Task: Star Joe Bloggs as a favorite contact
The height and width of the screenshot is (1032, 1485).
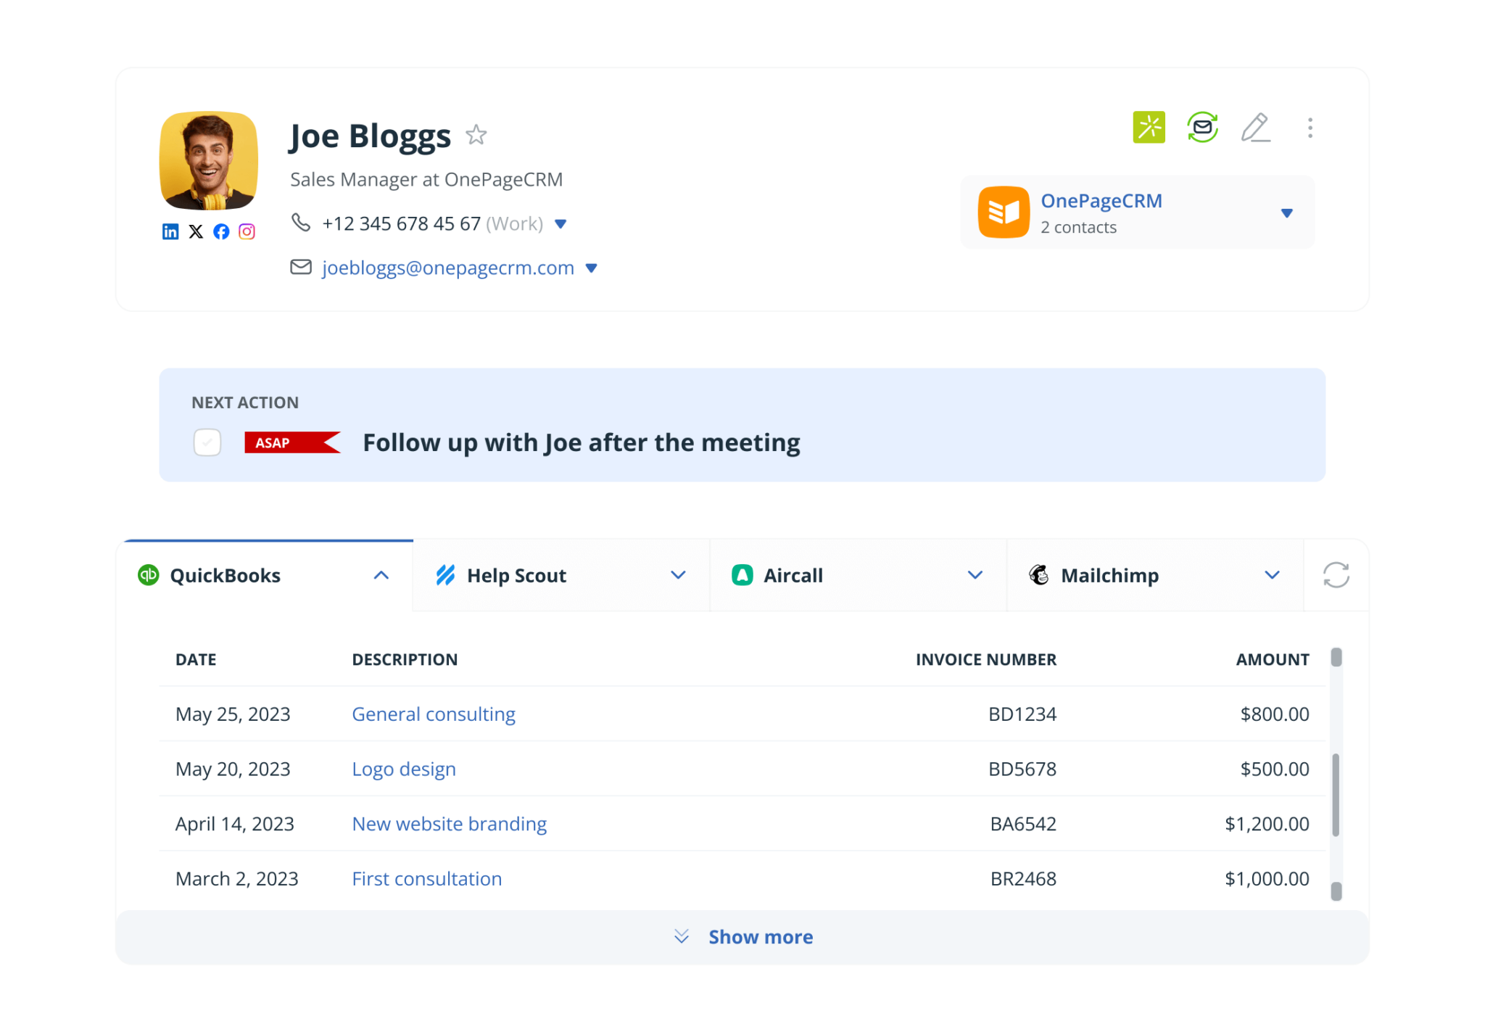Action: [x=476, y=135]
